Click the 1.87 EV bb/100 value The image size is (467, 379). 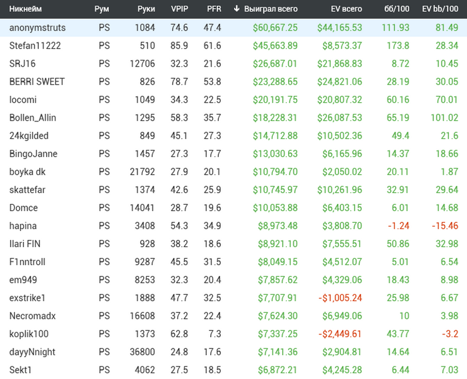coord(450,171)
